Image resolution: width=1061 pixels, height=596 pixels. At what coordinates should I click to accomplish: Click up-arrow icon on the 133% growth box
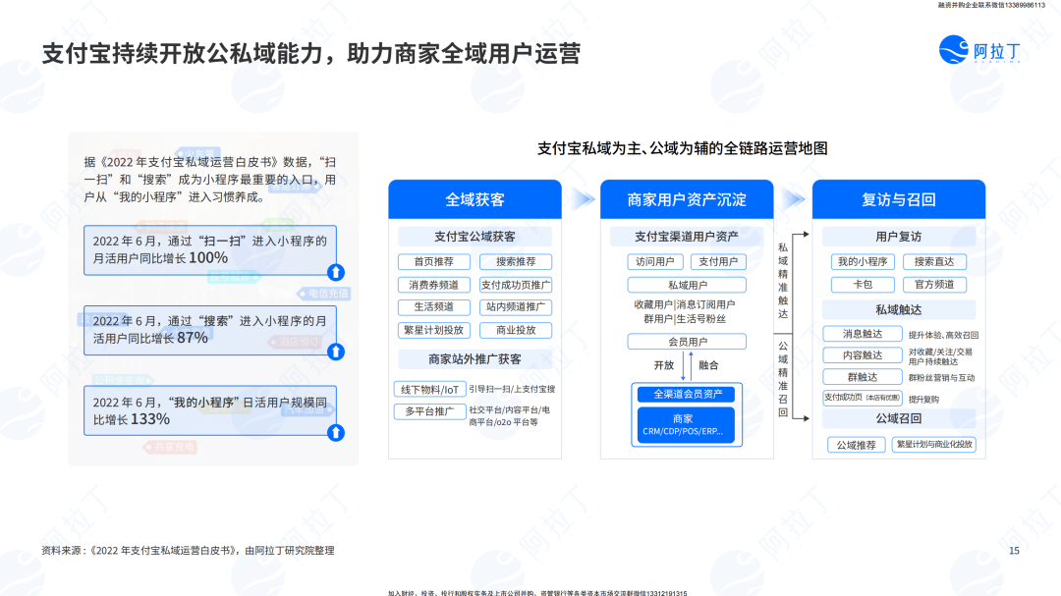(x=336, y=432)
